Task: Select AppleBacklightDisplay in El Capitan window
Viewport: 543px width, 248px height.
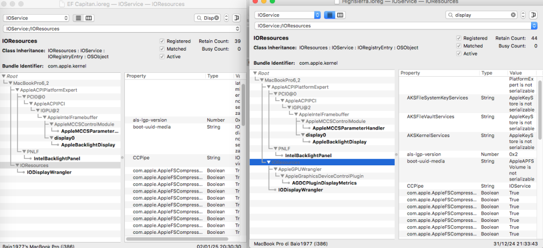Action: pos(88,145)
